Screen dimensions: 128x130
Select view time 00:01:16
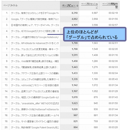tap(113, 55)
